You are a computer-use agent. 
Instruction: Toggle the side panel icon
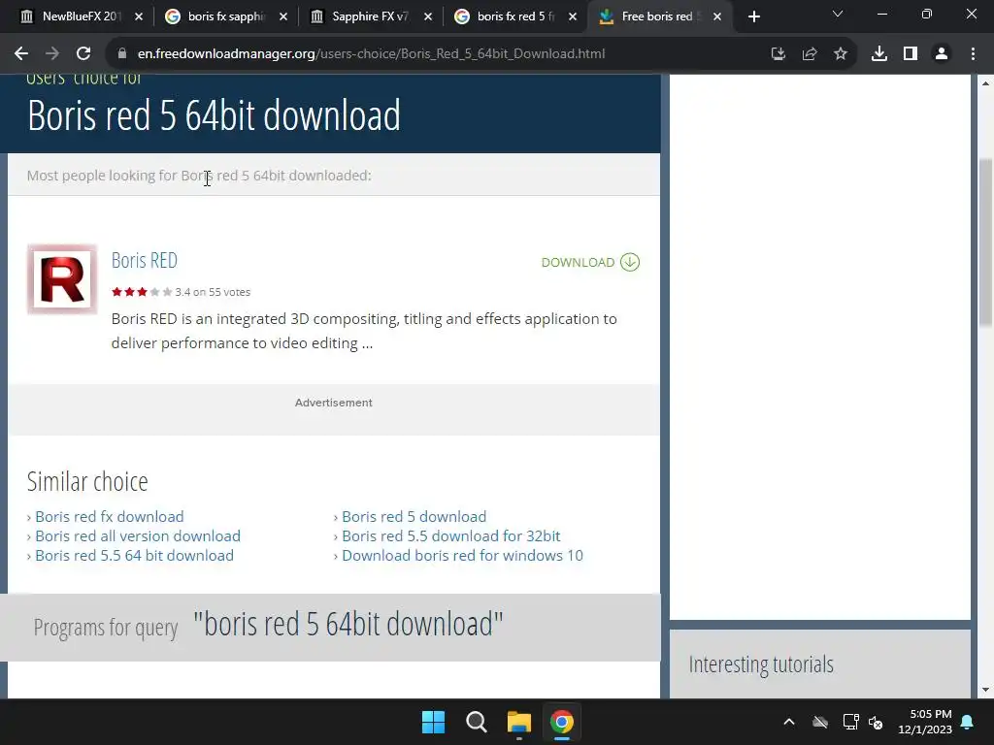click(911, 54)
